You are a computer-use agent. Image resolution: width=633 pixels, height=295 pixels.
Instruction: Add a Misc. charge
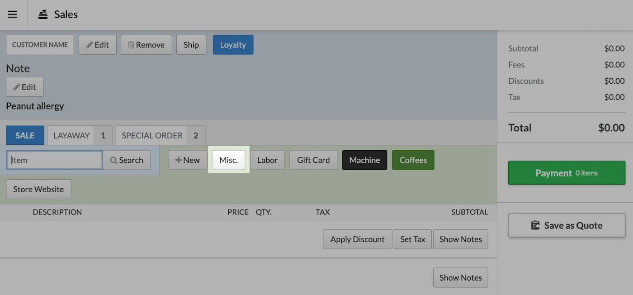tap(228, 160)
